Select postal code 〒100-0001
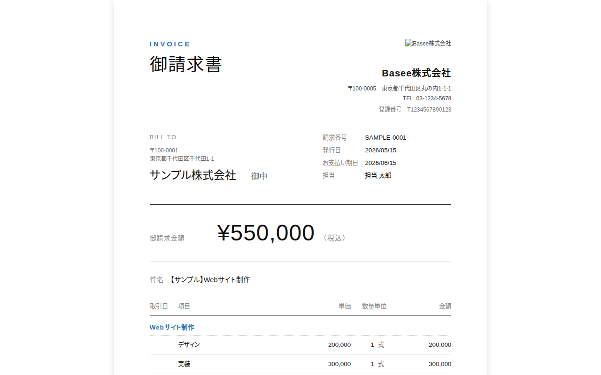 [164, 150]
